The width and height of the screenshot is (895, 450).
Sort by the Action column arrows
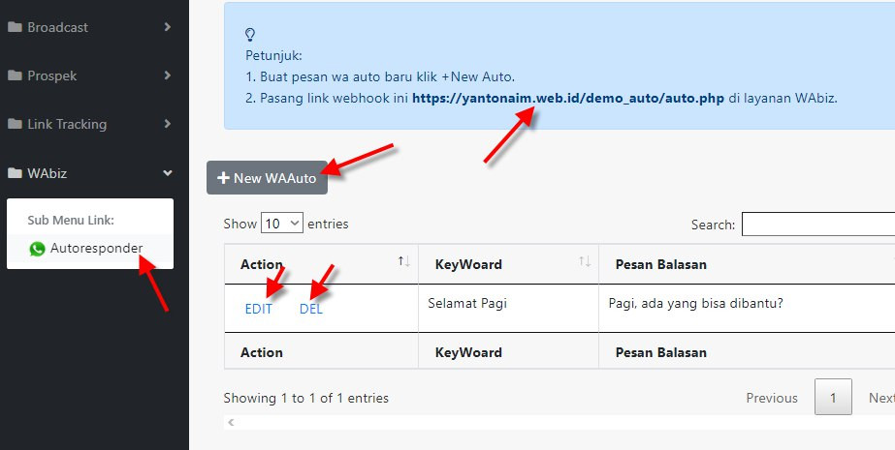point(403,261)
